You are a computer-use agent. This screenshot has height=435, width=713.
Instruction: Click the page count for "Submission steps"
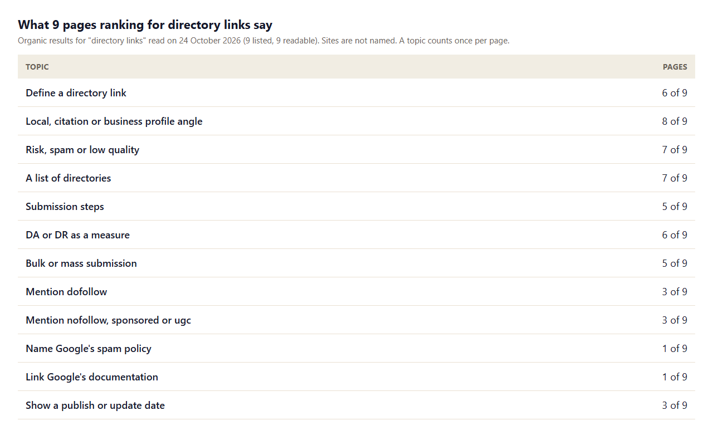tap(675, 207)
